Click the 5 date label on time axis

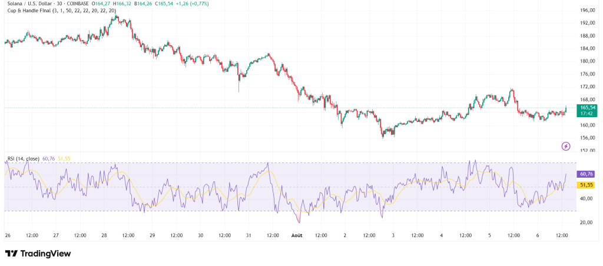pyautogui.click(x=491, y=235)
